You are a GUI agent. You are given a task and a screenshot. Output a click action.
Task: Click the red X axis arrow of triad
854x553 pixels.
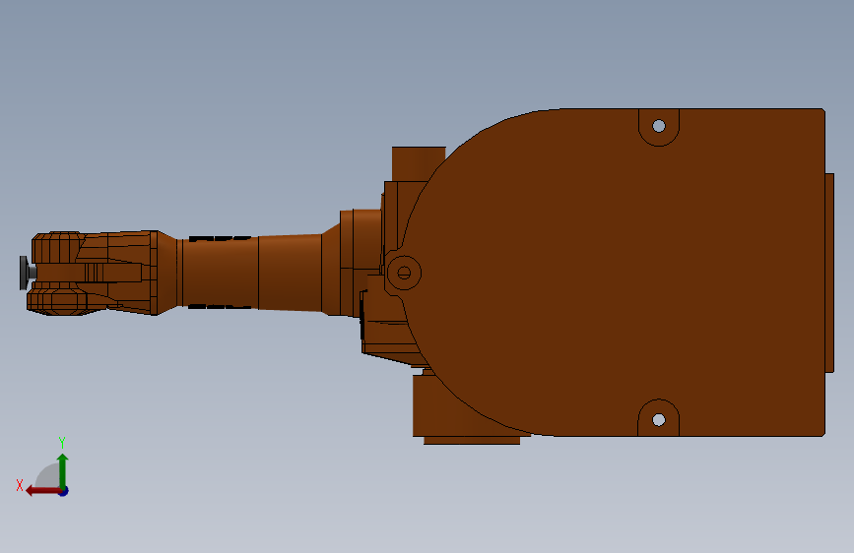click(x=43, y=491)
